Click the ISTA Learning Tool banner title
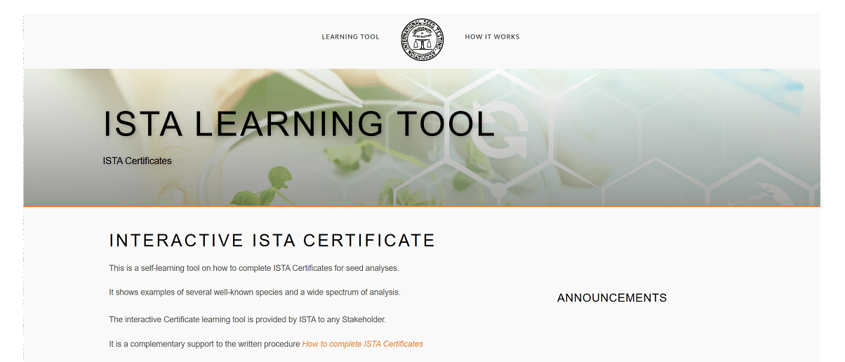The height and width of the screenshot is (362, 845). pyautogui.click(x=299, y=124)
